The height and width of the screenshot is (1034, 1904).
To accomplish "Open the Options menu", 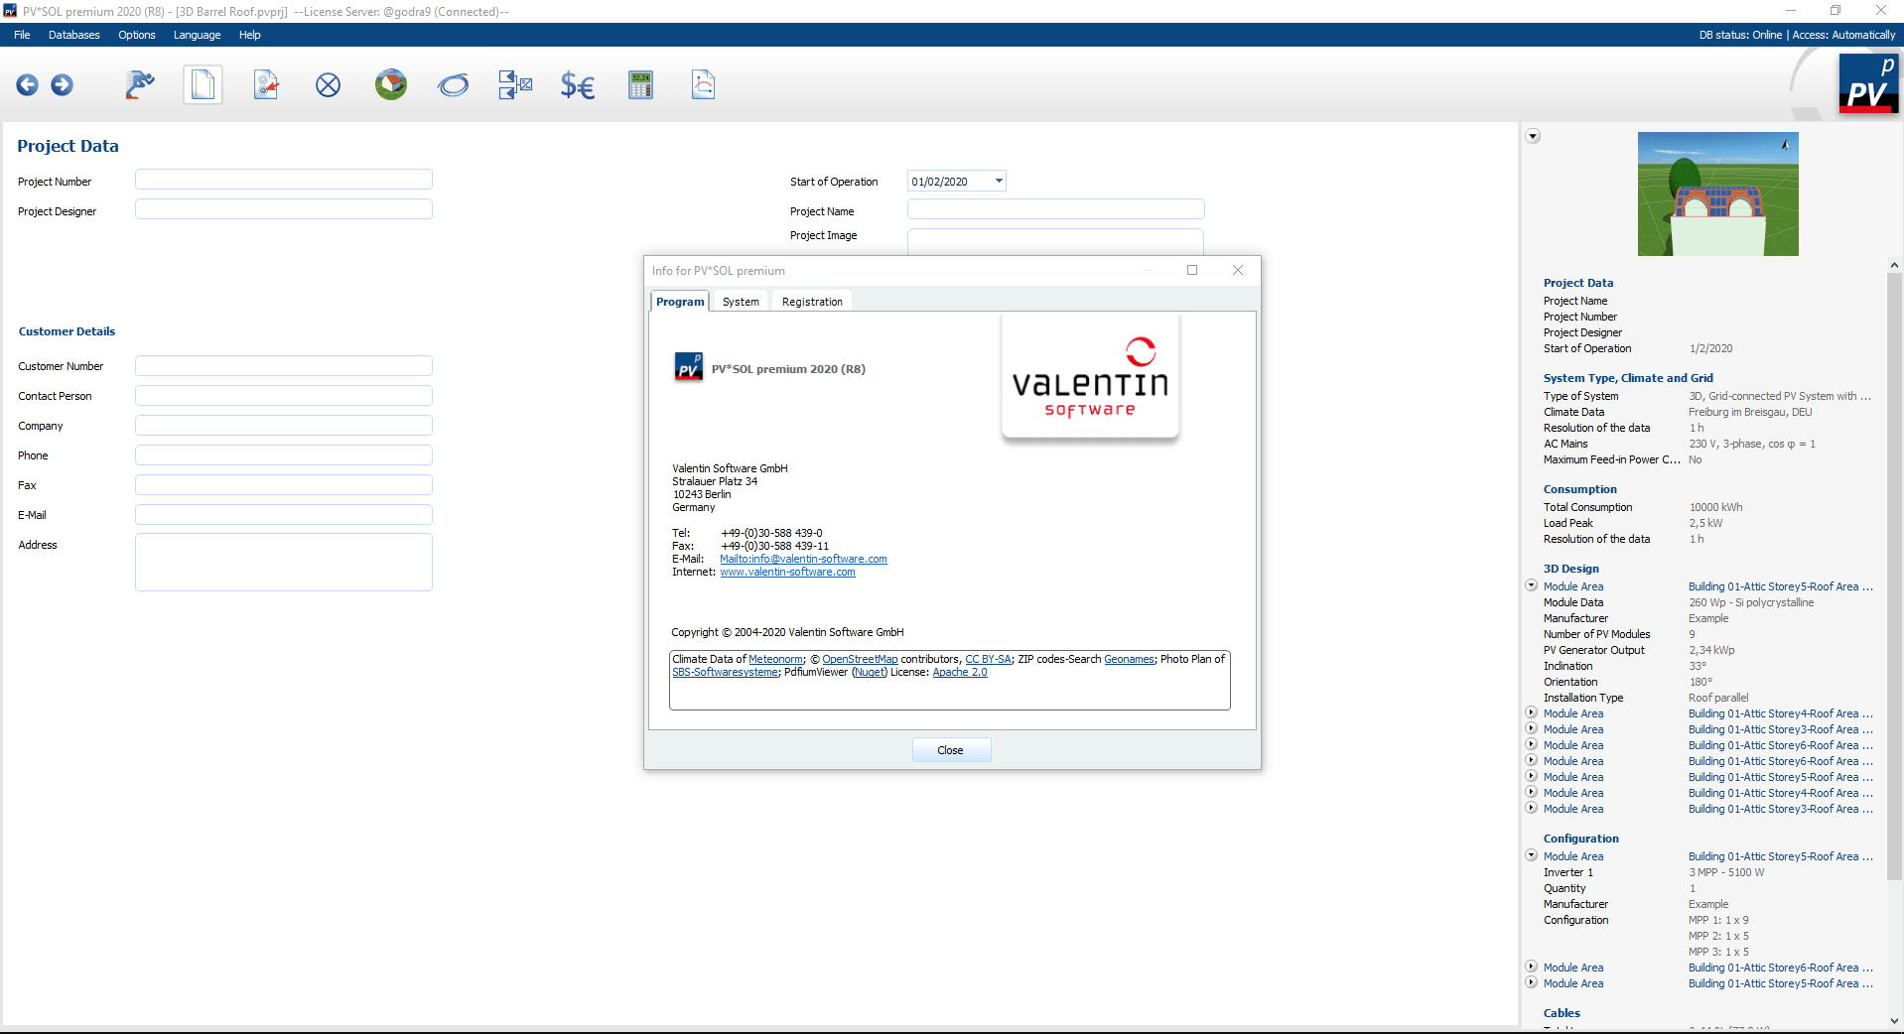I will pos(137,35).
